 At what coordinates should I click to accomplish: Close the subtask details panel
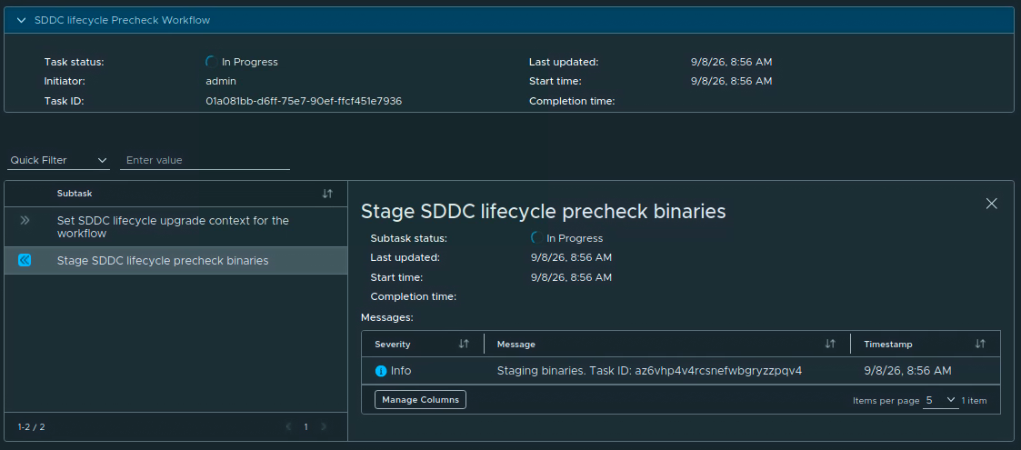[x=992, y=204]
